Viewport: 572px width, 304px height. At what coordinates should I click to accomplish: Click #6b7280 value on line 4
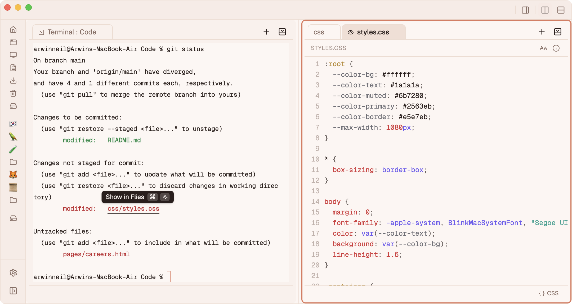[x=409, y=96]
